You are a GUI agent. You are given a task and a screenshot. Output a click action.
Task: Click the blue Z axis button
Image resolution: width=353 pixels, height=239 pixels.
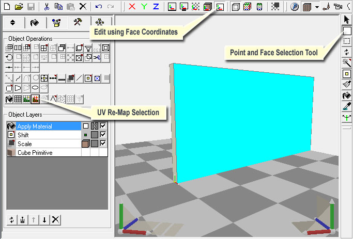156,7
